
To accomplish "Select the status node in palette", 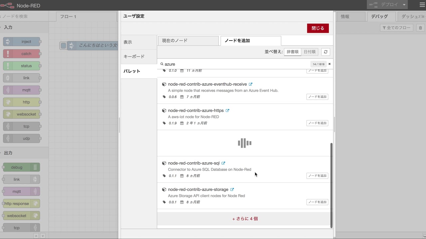I will pyautogui.click(x=22, y=66).
